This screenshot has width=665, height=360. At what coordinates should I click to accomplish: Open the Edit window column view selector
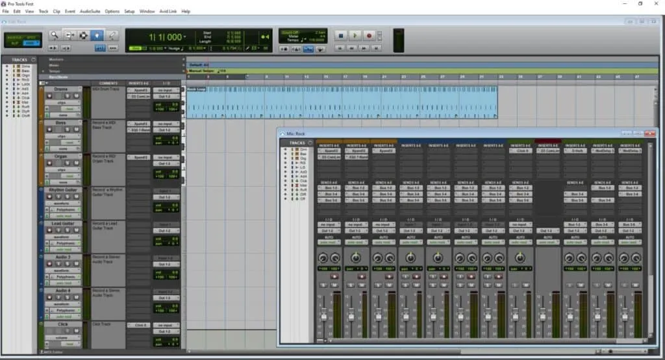tap(42, 84)
